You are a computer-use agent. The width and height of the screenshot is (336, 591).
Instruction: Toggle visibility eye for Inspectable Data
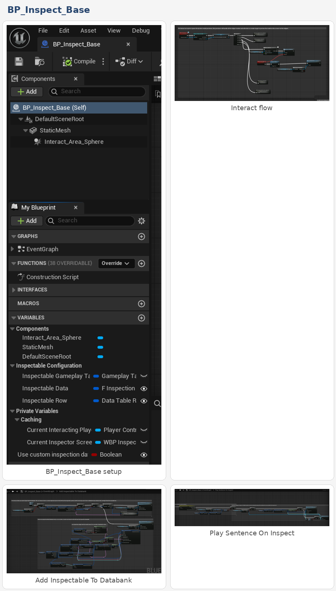tap(144, 388)
